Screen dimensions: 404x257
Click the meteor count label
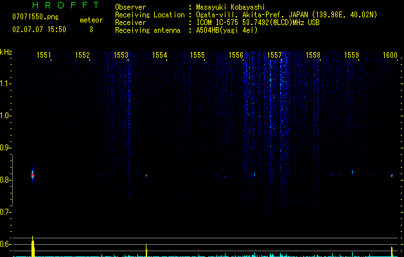pyautogui.click(x=91, y=20)
